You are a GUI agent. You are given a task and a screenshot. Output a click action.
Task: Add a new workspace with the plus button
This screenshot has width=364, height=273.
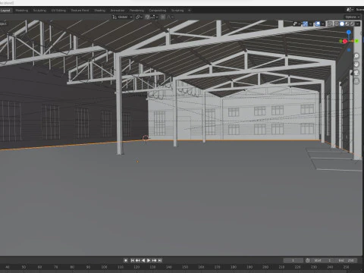pyautogui.click(x=189, y=11)
